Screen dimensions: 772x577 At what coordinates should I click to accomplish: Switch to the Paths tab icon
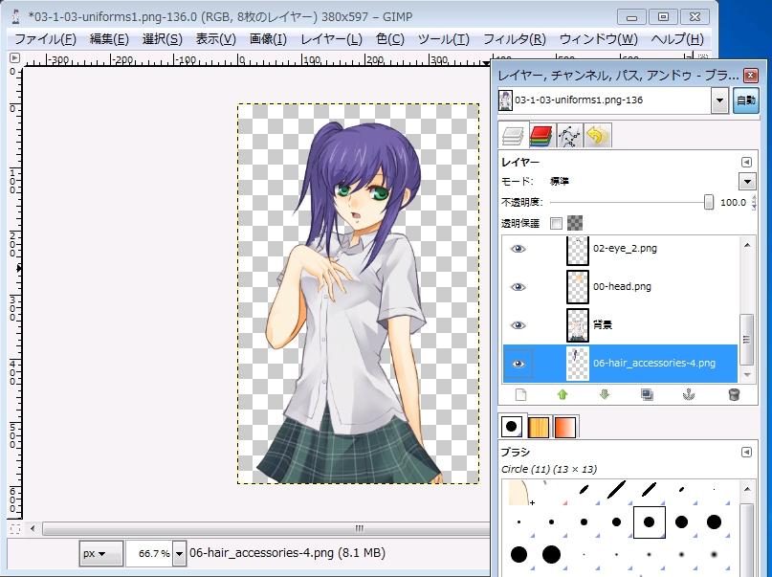[569, 135]
